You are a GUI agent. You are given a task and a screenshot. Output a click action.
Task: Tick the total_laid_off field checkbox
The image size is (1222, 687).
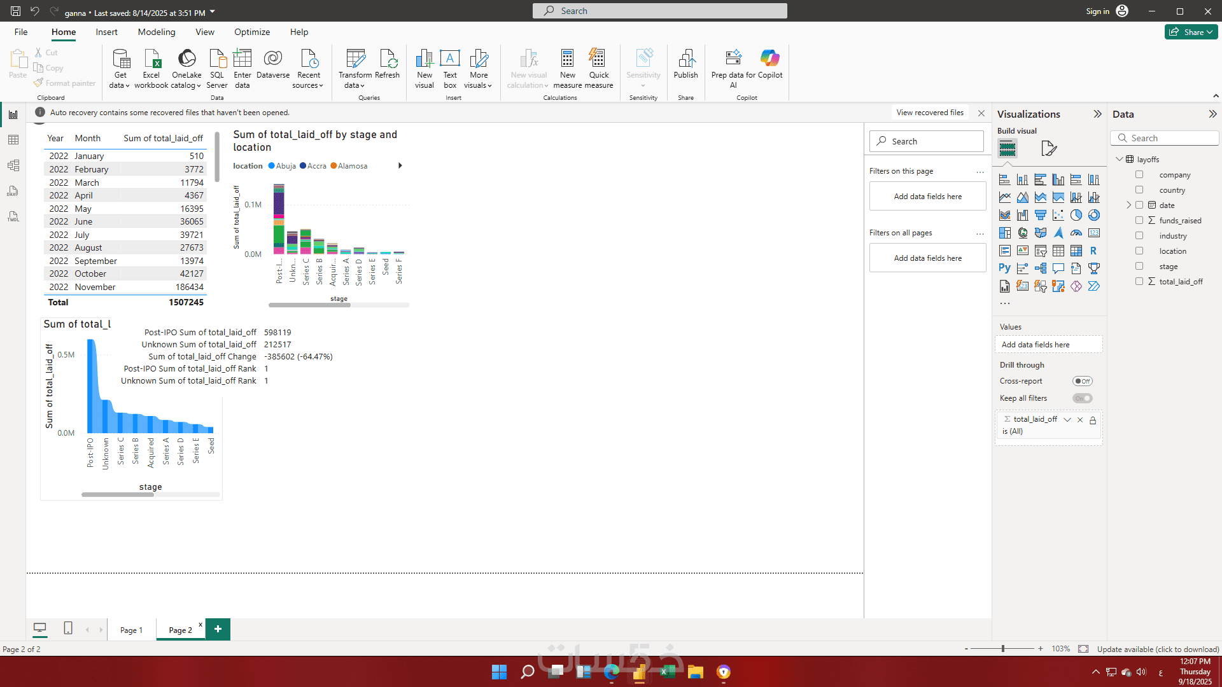pyautogui.click(x=1139, y=281)
